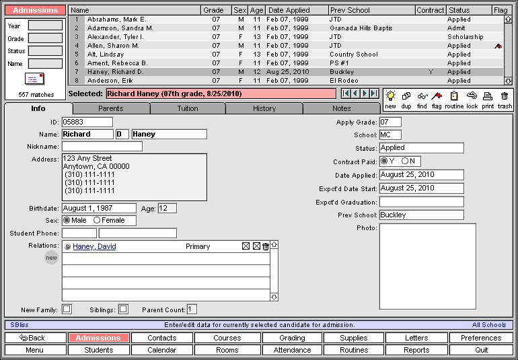
Task: Lock the record with the lock icon
Action: 472,96
